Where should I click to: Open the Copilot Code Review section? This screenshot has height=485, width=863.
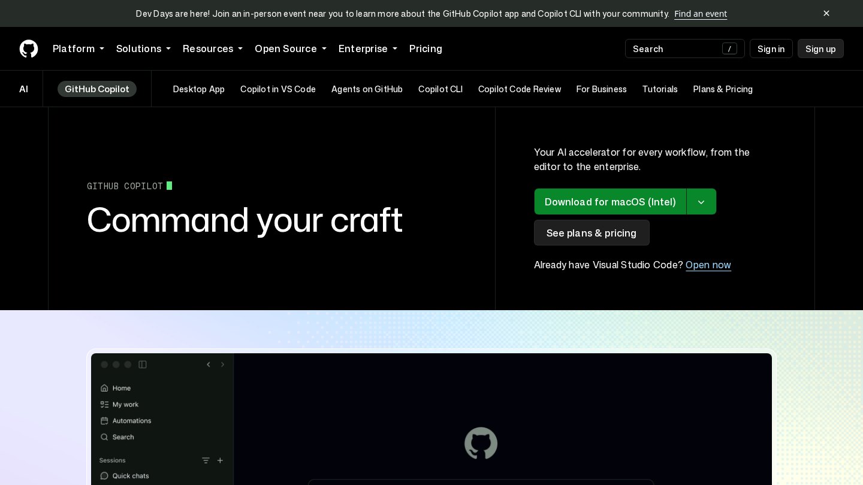pos(520,89)
